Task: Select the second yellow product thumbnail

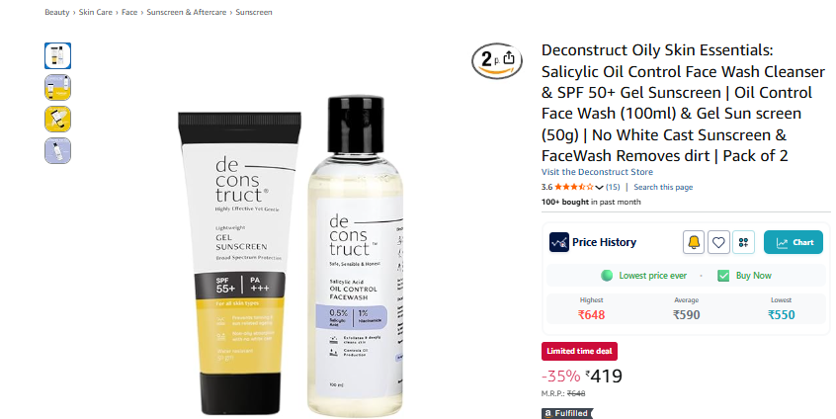Action: click(x=57, y=87)
